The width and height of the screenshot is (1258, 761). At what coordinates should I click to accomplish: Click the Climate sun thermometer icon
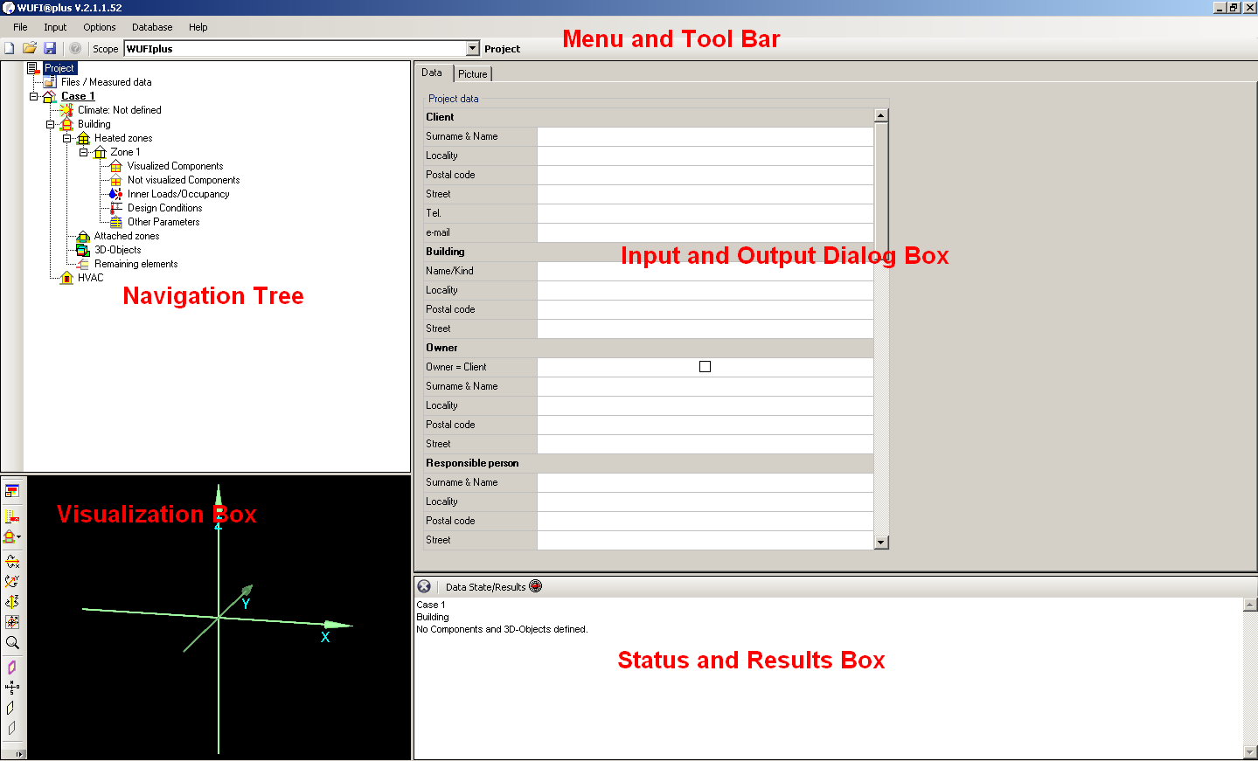(66, 110)
